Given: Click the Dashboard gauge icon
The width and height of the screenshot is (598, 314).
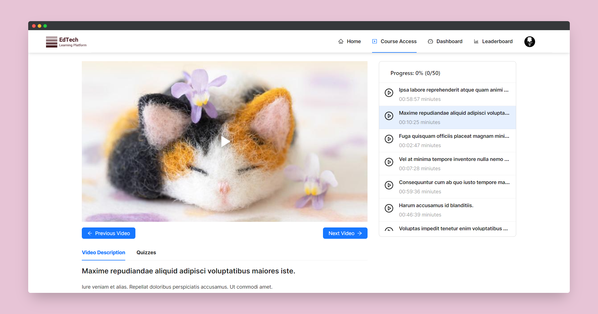Looking at the screenshot, I should click(x=430, y=41).
